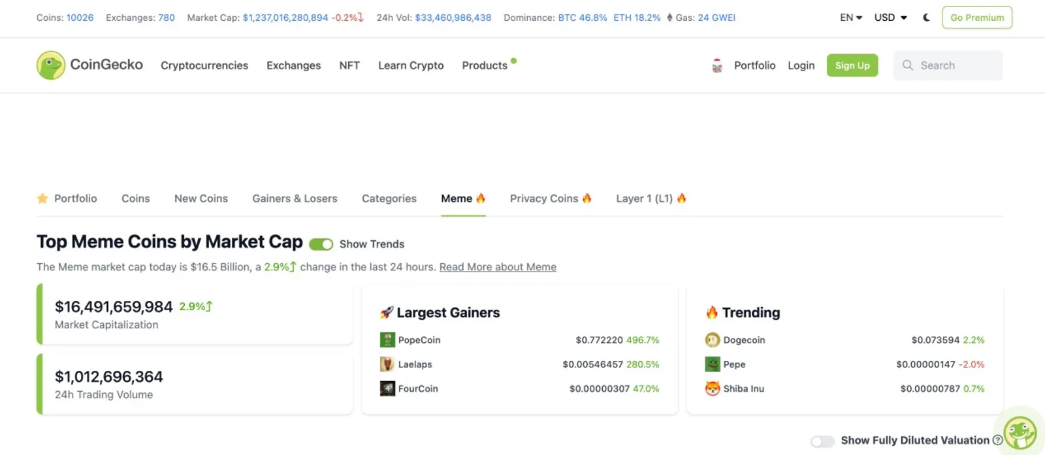
Task: Expand the Cryptocurrencies menu
Action: pyautogui.click(x=204, y=65)
